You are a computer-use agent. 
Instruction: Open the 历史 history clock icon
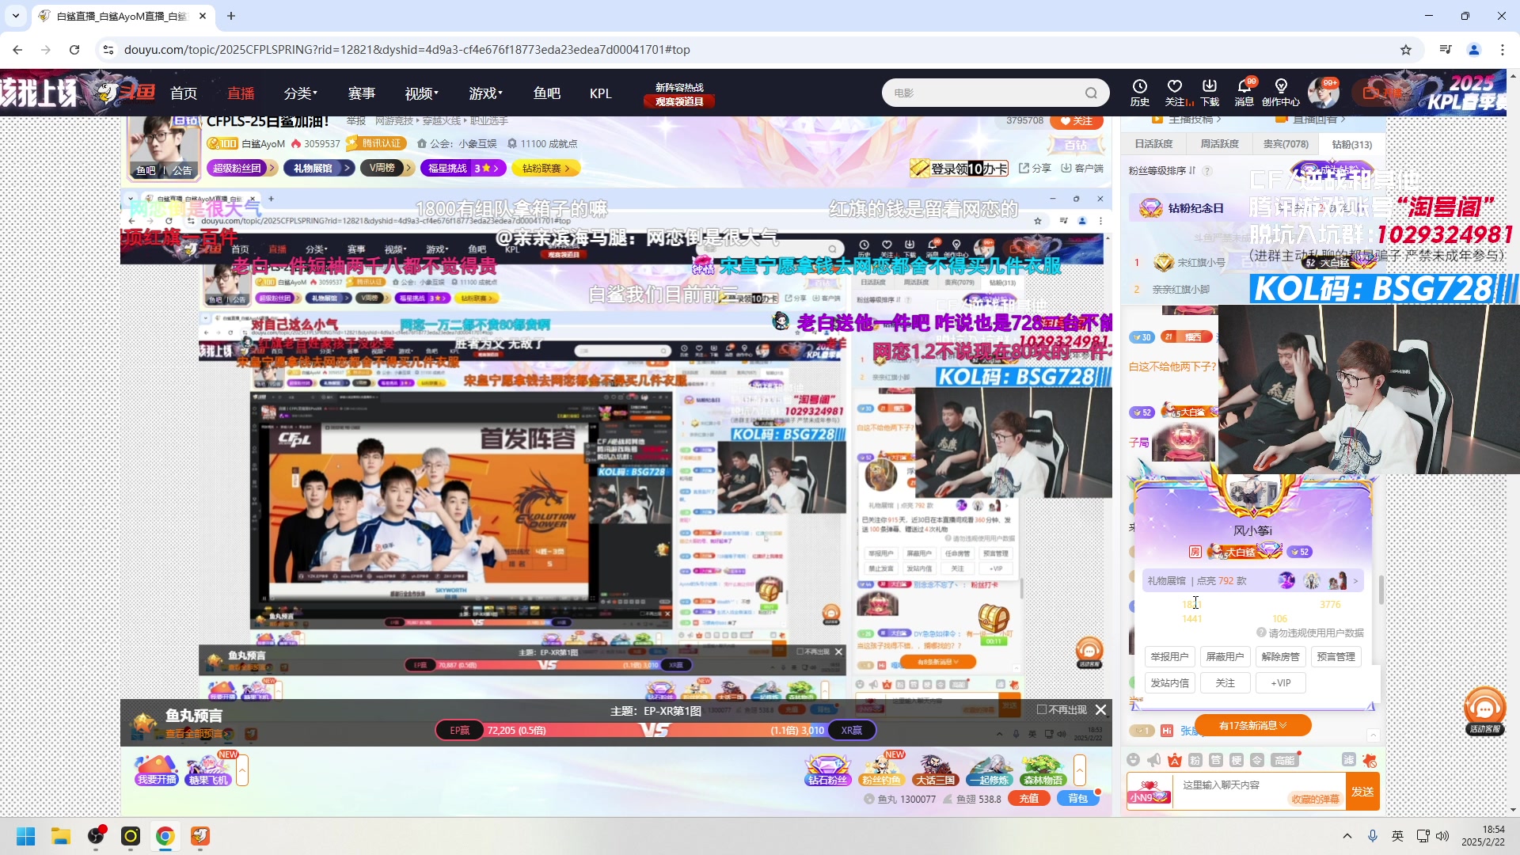[1139, 92]
